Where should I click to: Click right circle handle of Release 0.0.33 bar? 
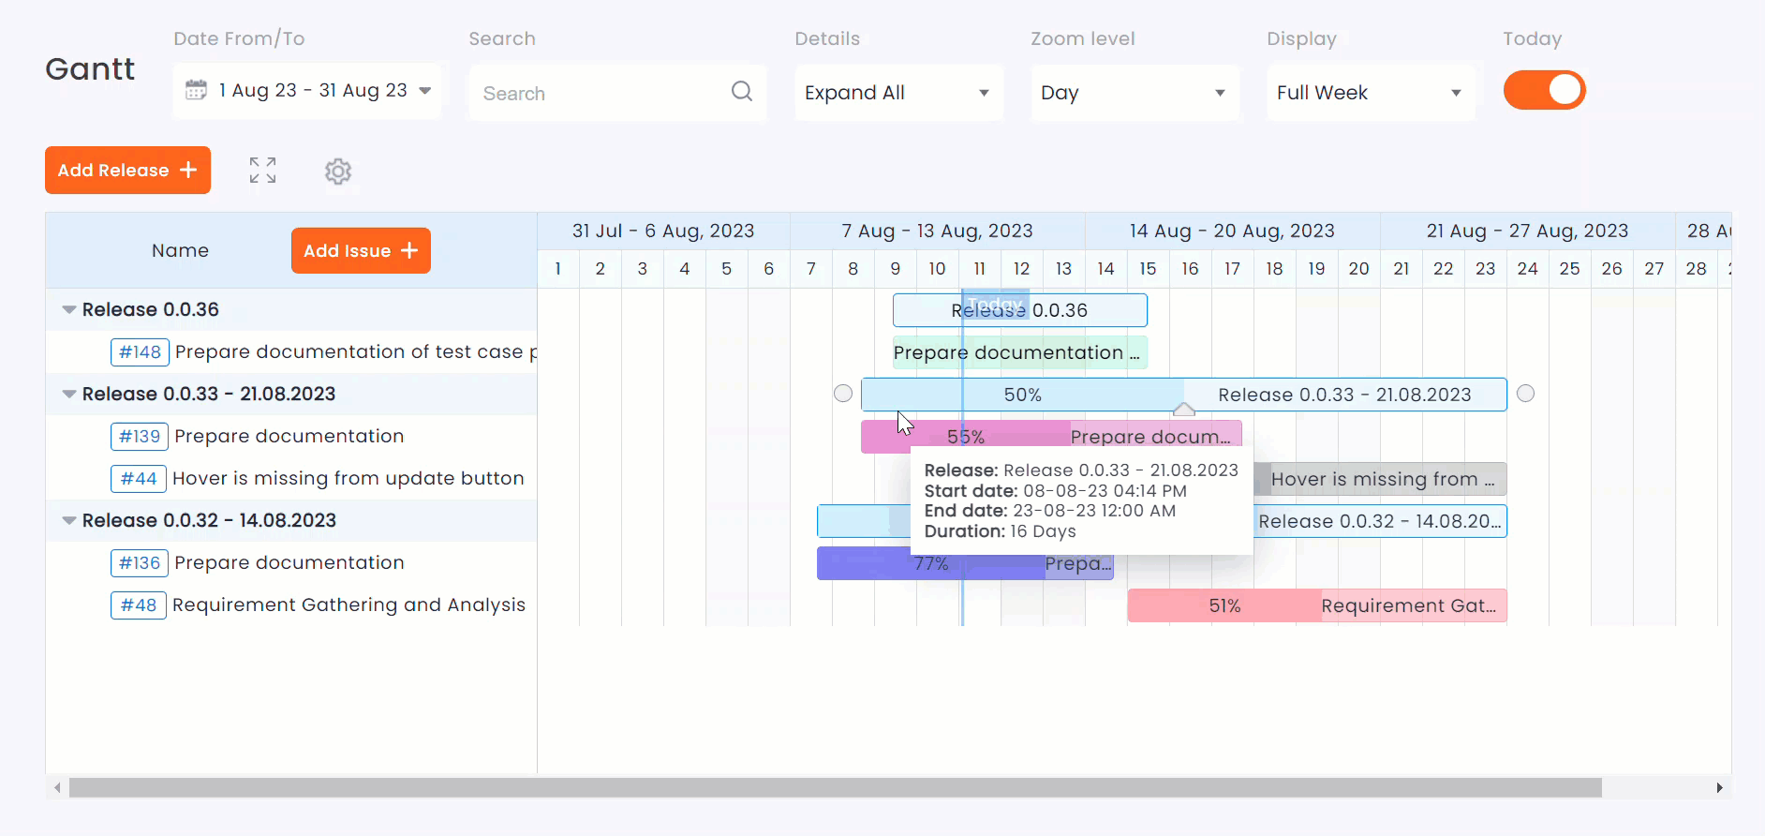tap(1525, 394)
